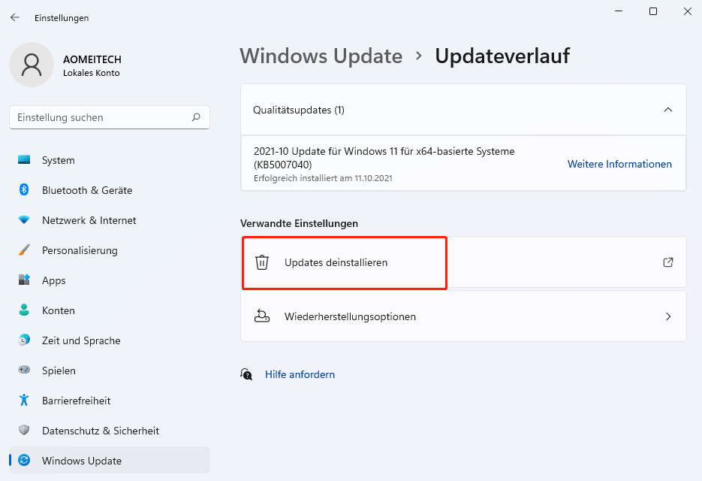Click the Bluetooth & Geräte icon
This screenshot has width=702, height=481.
click(x=24, y=190)
